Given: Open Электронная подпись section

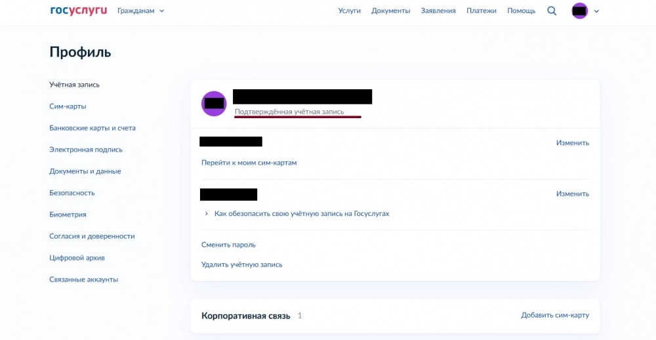Looking at the screenshot, I should [86, 150].
